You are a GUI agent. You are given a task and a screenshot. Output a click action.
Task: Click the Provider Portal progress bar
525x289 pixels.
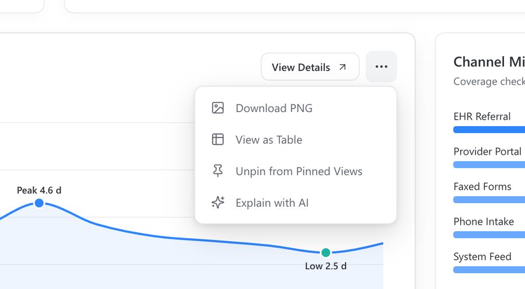(489, 165)
